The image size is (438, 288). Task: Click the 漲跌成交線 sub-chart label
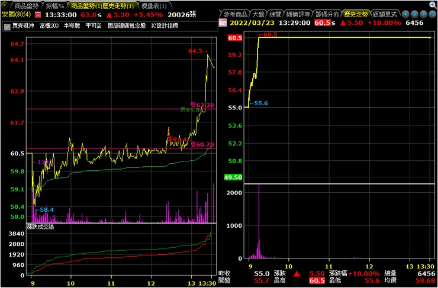point(40,226)
